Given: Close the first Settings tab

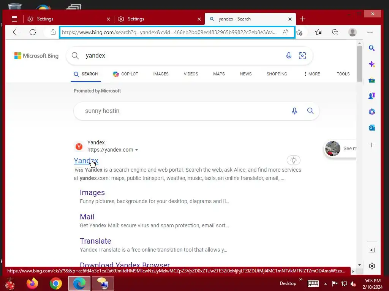Looking at the screenshot, I should tap(108, 19).
